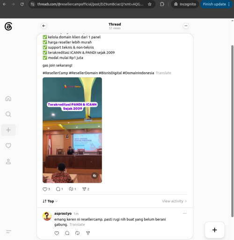Screen dimensions: 234x240
Task: Click 'support teknis & non-teknis' line
Action: 68,47
